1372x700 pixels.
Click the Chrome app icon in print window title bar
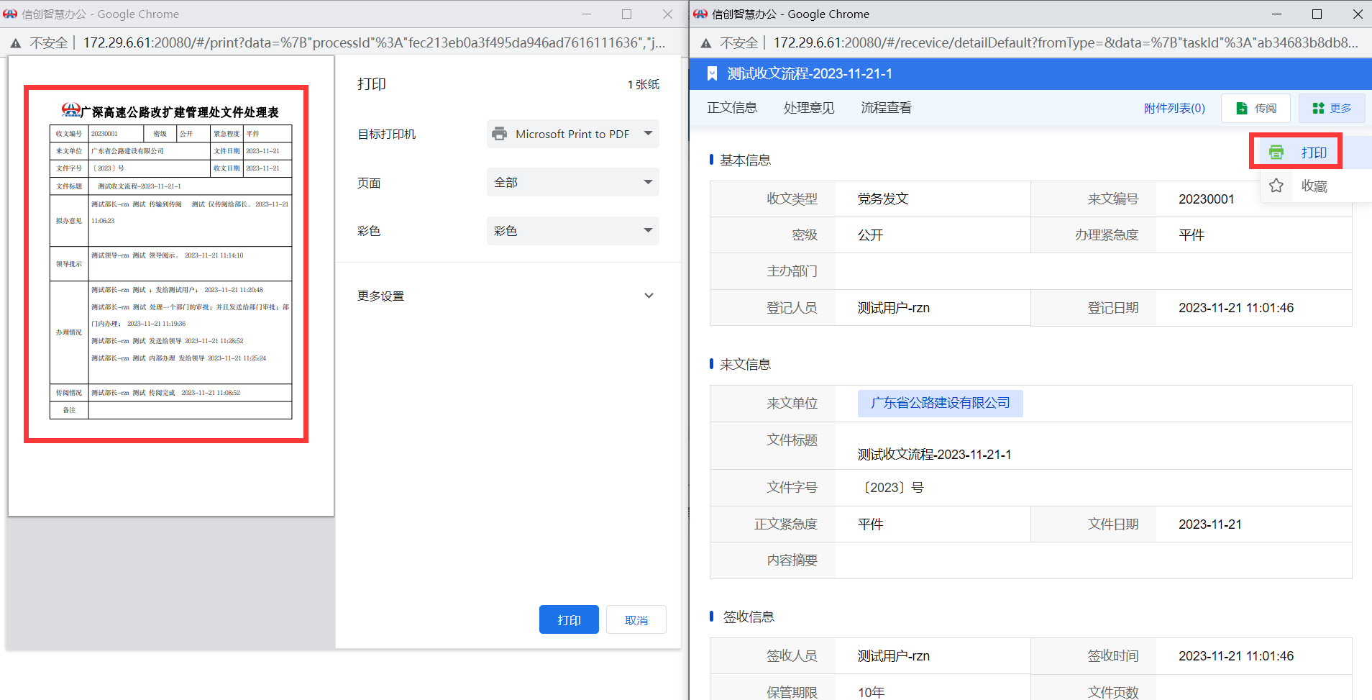coord(10,14)
